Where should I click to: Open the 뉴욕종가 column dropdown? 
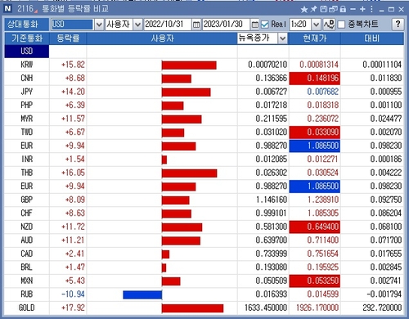283,38
